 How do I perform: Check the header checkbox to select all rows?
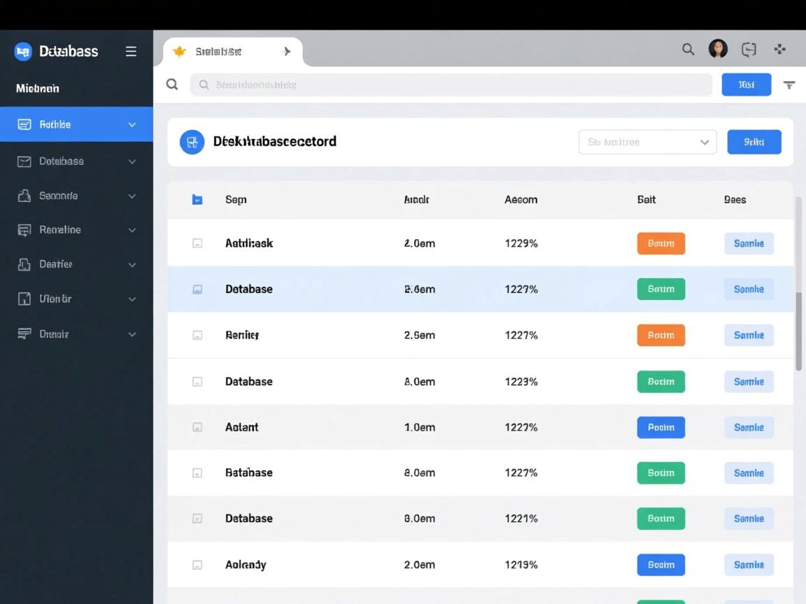click(x=197, y=199)
